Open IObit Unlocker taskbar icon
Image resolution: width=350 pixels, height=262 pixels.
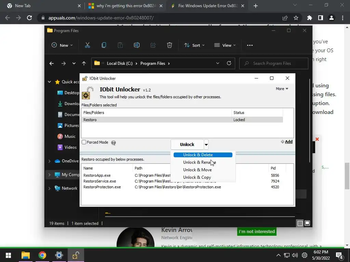76,255
